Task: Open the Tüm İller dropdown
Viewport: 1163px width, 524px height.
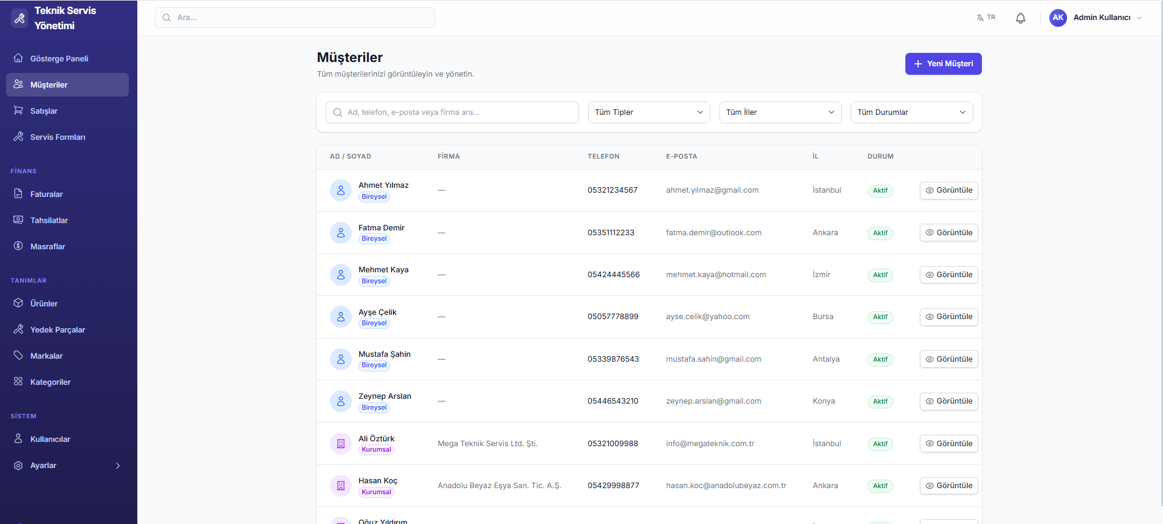Action: (x=780, y=112)
